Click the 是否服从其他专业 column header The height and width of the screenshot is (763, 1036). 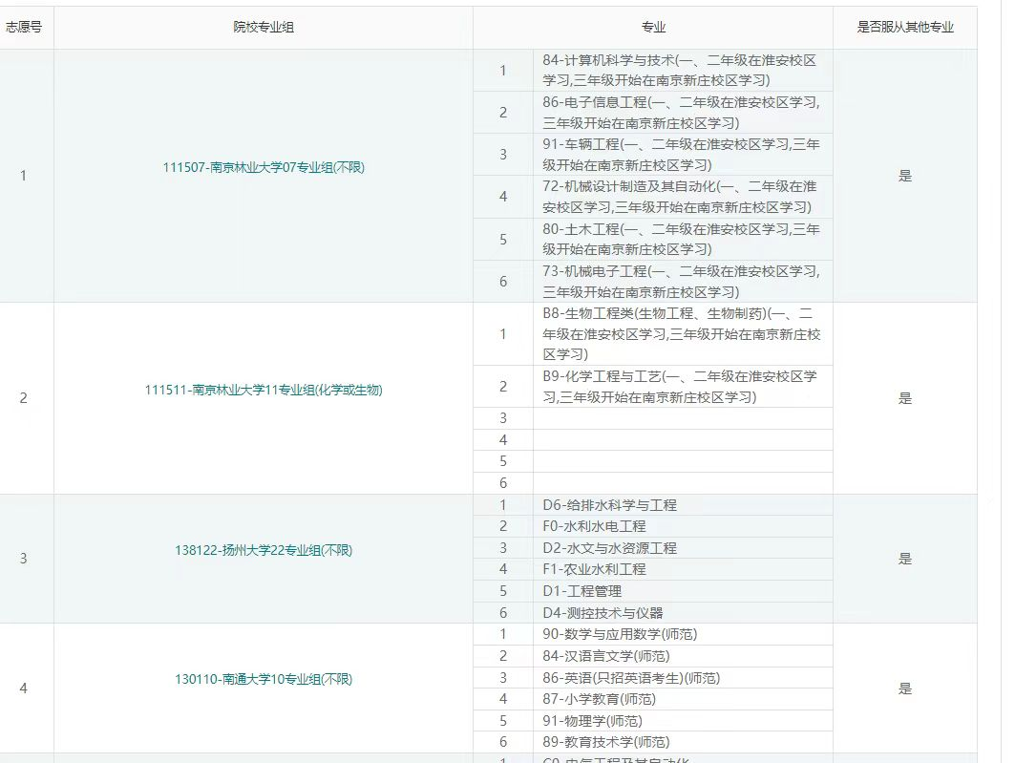904,28
